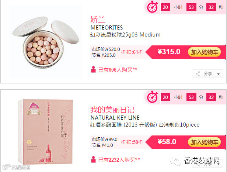Viewport: 227px width, 172px height.
Task: Open the NATURAL KEY LINE product title
Action: coord(115,118)
